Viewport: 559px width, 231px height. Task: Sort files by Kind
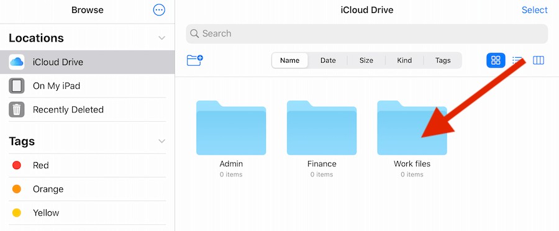coord(404,61)
